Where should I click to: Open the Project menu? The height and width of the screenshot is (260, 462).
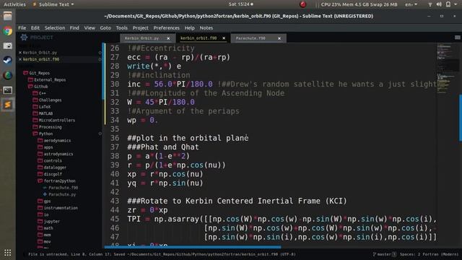(x=140, y=27)
